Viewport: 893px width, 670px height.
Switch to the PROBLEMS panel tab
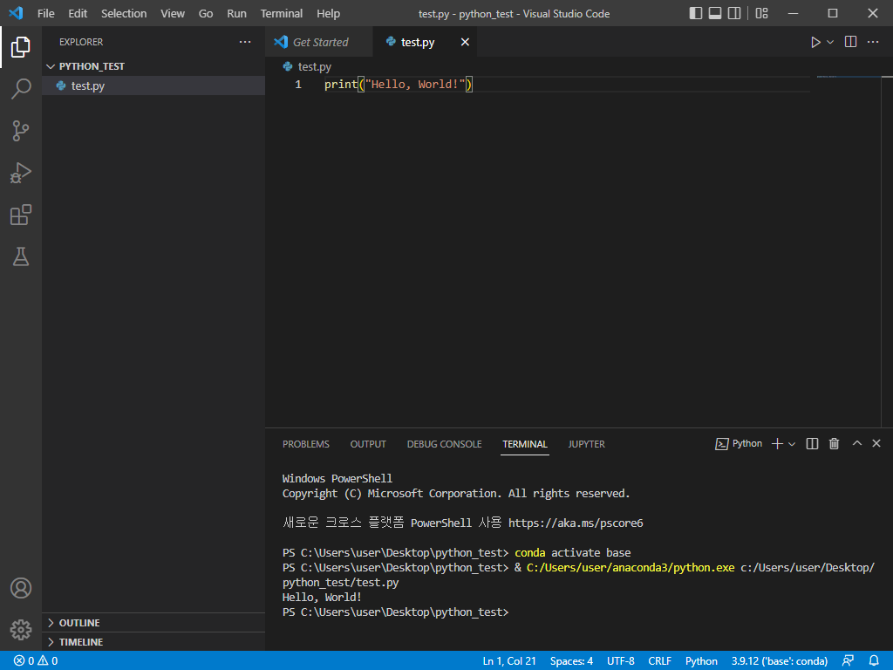click(x=306, y=444)
